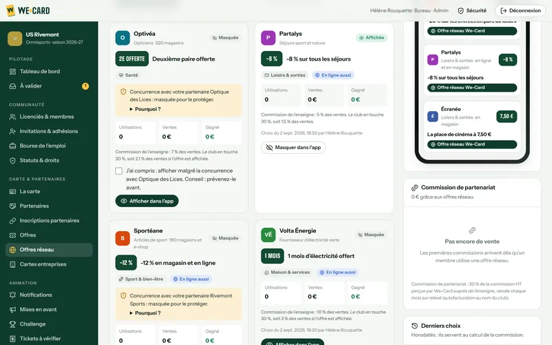Image resolution: width=552 pixels, height=345 pixels.
Task: Click En ligne aussi tag on Sportéane card
Action: pos(191,279)
